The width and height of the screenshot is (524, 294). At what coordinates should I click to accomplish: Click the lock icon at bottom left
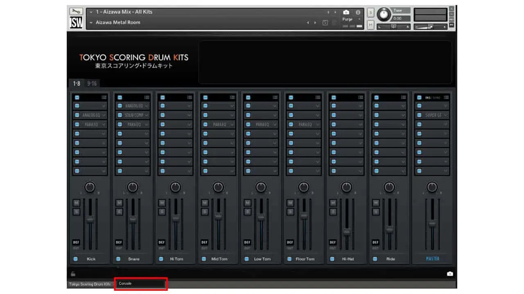(73, 274)
